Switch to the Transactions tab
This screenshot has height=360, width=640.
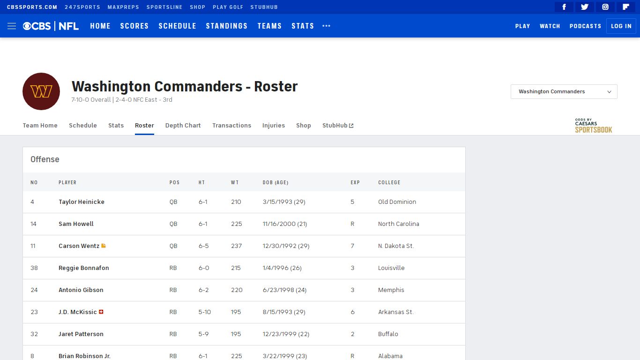coord(232,126)
